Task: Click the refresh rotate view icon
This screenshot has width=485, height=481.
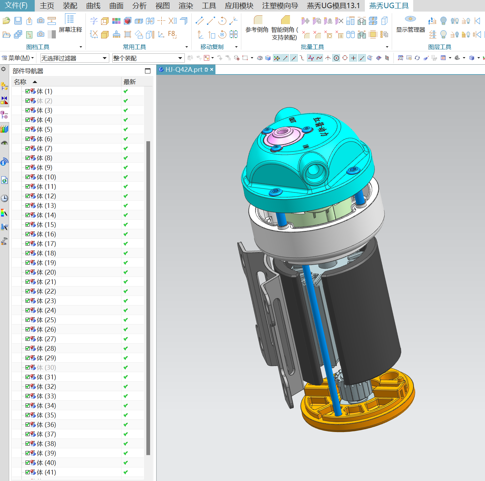Action: tap(417, 58)
